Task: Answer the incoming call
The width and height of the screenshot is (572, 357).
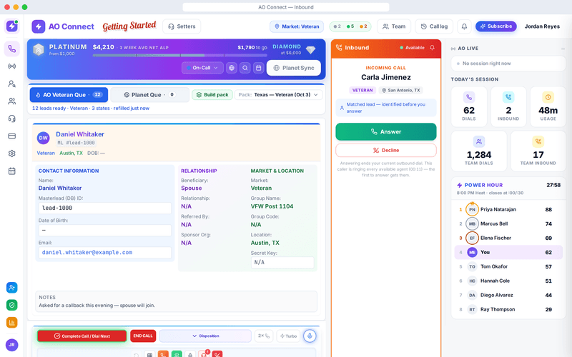Action: tap(386, 131)
